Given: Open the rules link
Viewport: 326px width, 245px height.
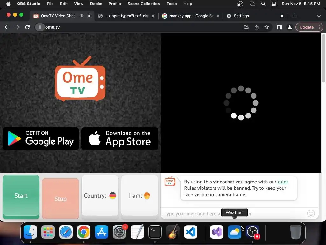Looking at the screenshot, I should 283,182.
